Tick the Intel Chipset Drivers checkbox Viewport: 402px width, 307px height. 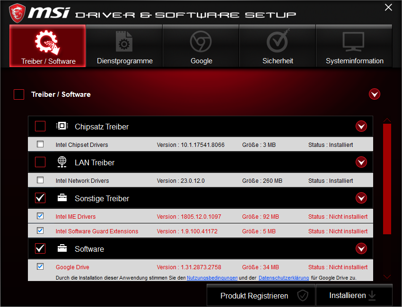click(40, 144)
